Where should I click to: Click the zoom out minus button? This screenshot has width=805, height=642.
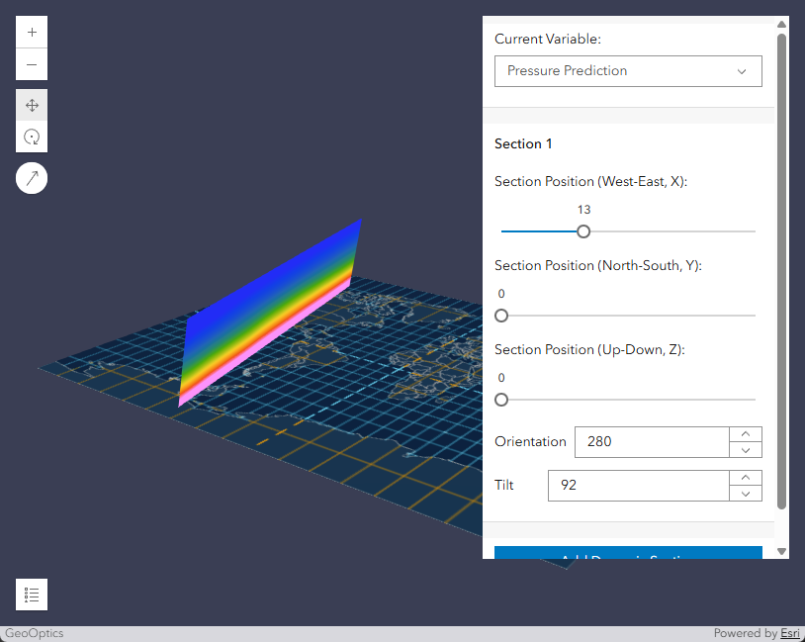(x=32, y=64)
